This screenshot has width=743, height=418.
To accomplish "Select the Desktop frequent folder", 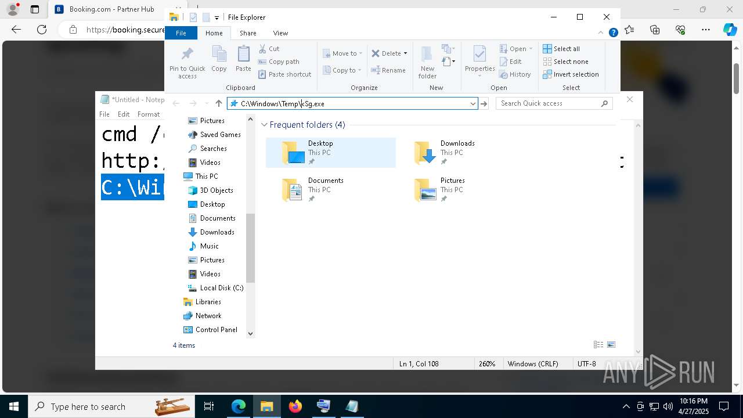I will (x=331, y=153).
